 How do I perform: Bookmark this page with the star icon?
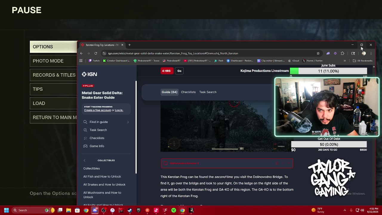[318, 53]
